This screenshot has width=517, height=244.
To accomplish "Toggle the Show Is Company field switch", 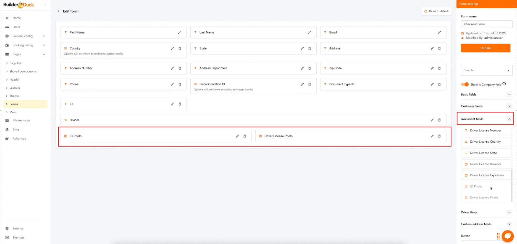I will coord(465,85).
